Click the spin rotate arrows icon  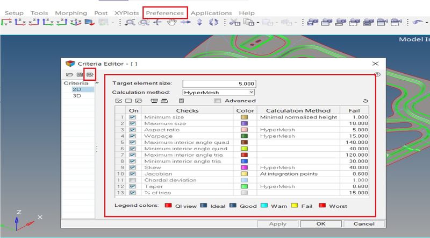pyautogui.click(x=213, y=22)
